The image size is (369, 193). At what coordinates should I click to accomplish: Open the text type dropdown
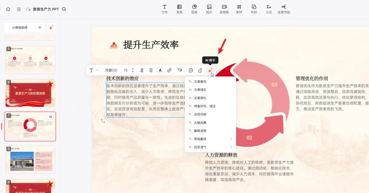[93, 70]
